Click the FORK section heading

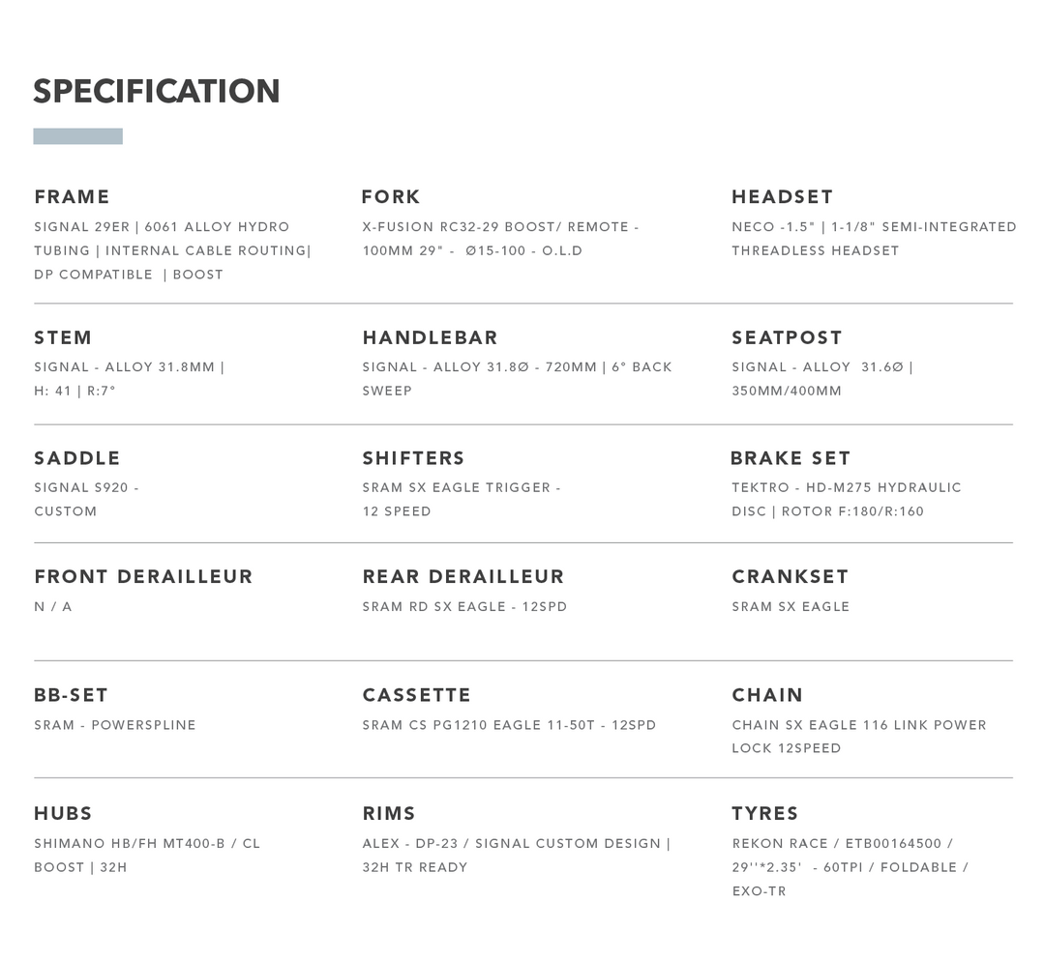point(391,197)
